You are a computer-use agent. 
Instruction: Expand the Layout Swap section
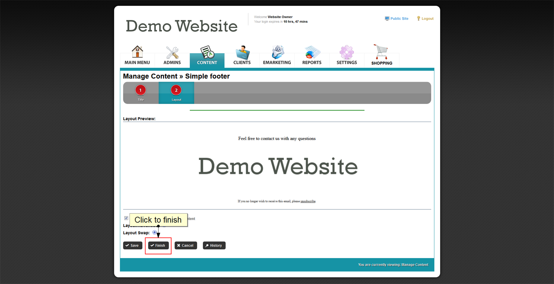[154, 233]
